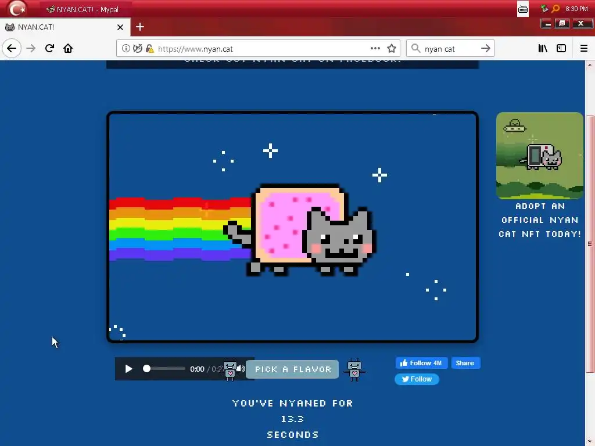Go back to the previous page
The image size is (595, 446).
pyautogui.click(x=12, y=49)
